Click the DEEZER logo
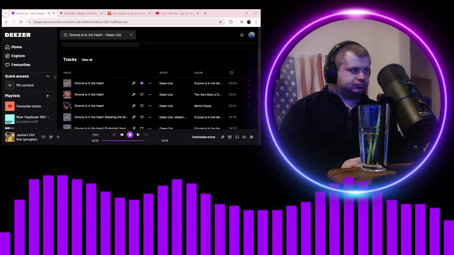 [x=18, y=35]
